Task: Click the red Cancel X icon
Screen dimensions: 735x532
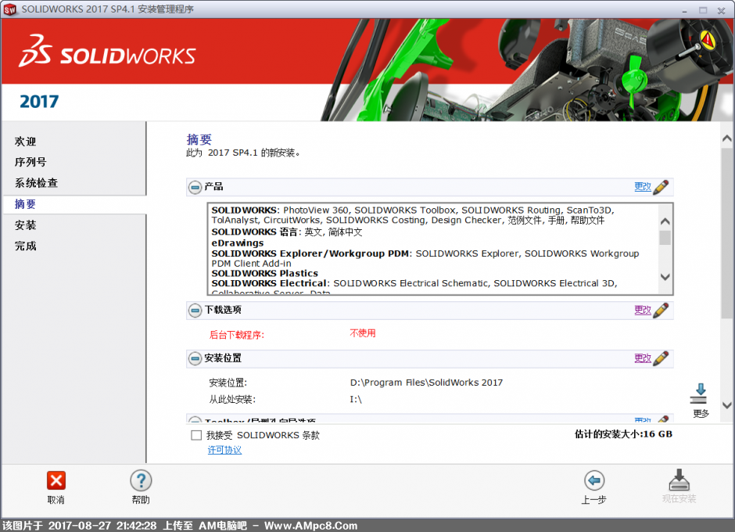Action: (56, 480)
